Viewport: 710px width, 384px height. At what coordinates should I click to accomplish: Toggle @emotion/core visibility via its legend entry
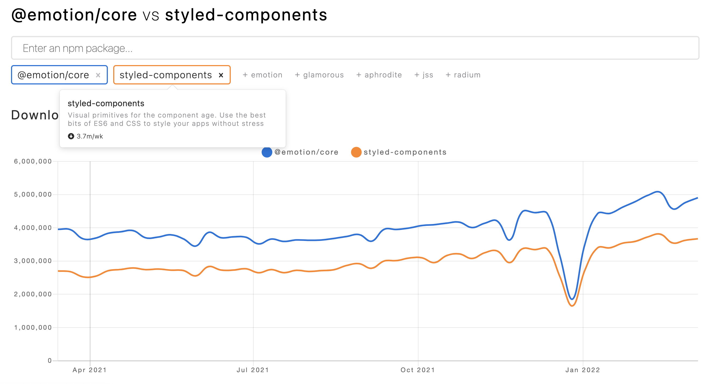coord(306,152)
